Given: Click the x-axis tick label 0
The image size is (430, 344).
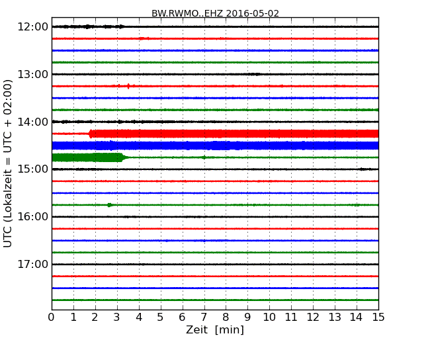Looking at the screenshot, I should [52, 318].
